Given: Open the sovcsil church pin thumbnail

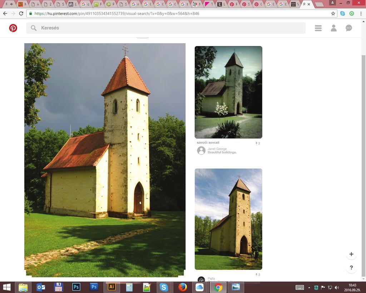Looking at the screenshot, I should (228, 92).
